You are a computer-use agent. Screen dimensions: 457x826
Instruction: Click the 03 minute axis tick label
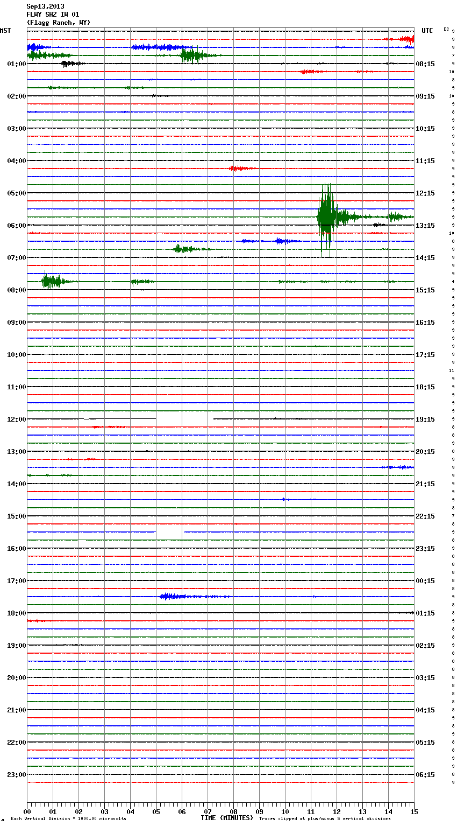[x=104, y=812]
